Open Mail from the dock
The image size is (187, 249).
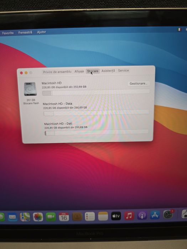[x=12, y=217]
